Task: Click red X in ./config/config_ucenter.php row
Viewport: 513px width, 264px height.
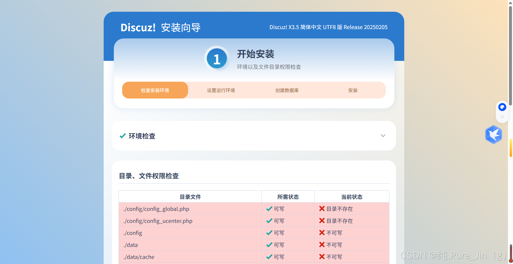Action: pyautogui.click(x=322, y=220)
